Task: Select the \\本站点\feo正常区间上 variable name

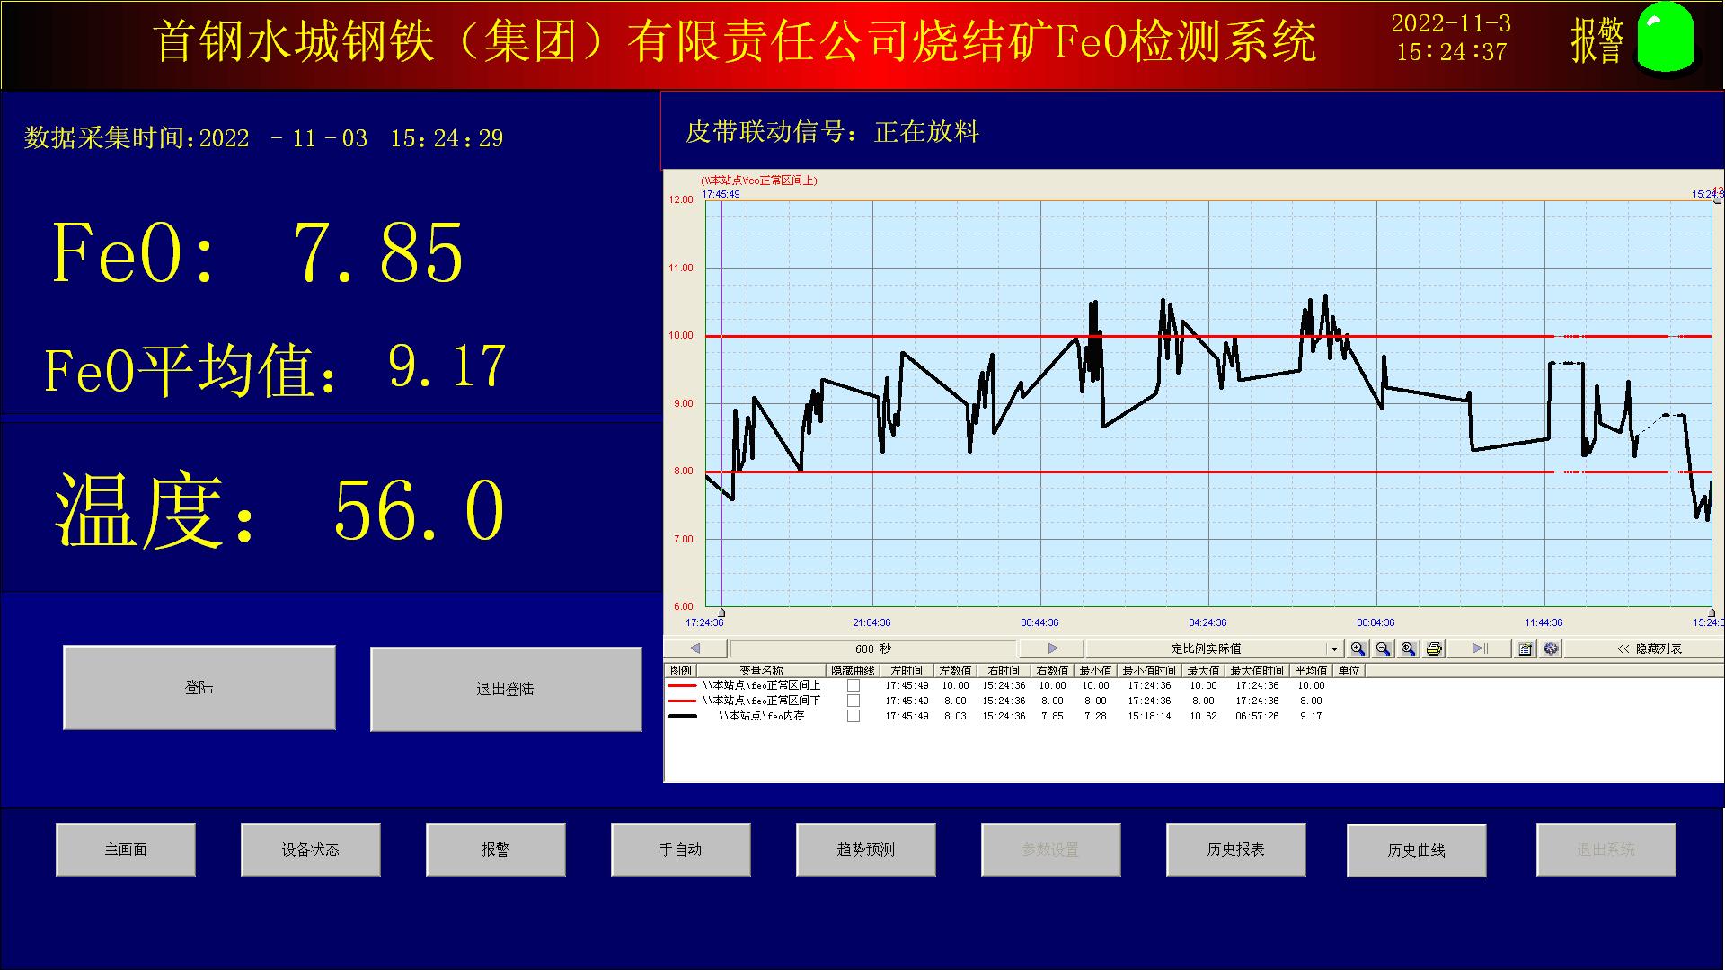Action: click(762, 685)
